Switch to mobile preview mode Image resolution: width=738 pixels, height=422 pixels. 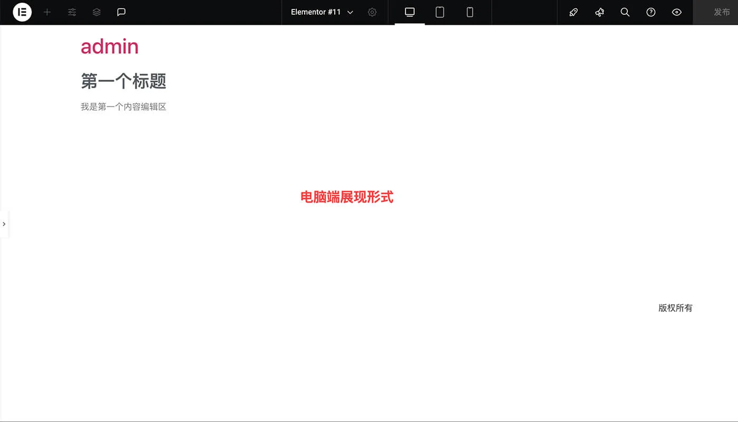tap(470, 12)
